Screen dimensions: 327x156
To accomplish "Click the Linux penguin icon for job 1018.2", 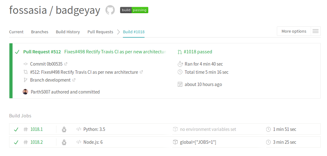I will pyautogui.click(x=64, y=142).
